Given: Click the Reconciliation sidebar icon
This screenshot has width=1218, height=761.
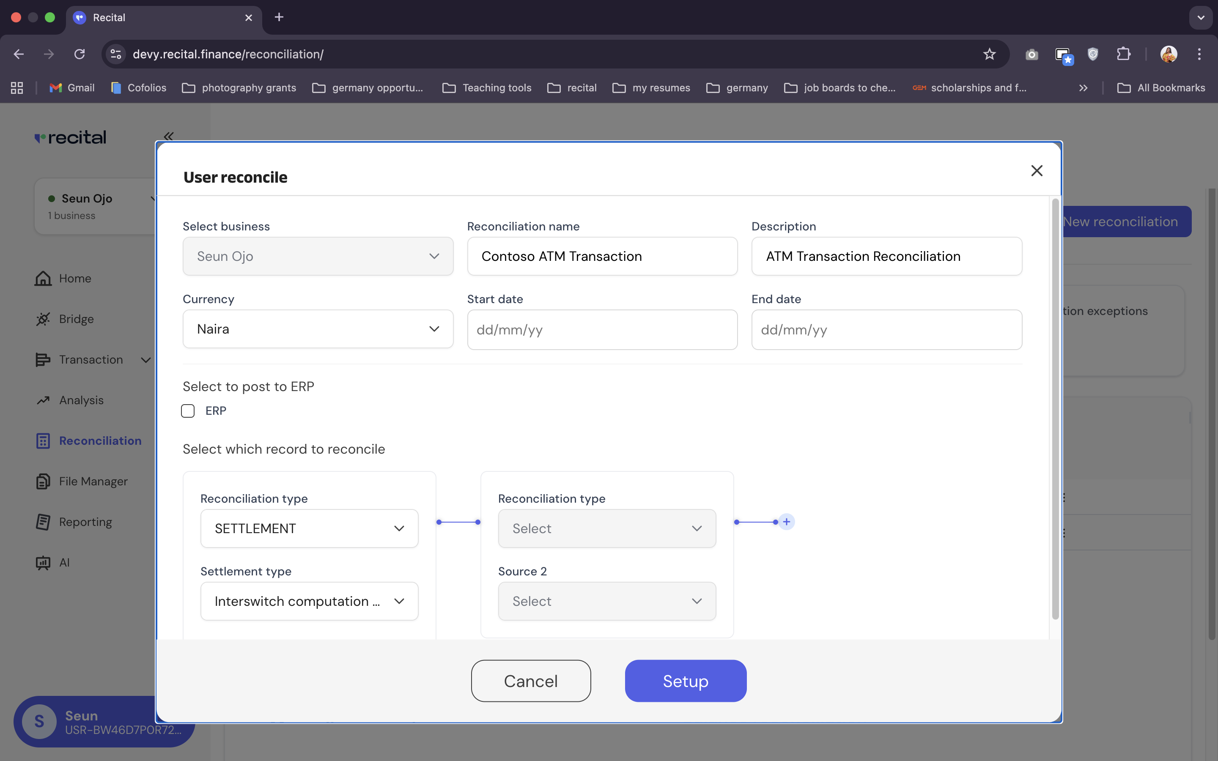Looking at the screenshot, I should click(43, 441).
